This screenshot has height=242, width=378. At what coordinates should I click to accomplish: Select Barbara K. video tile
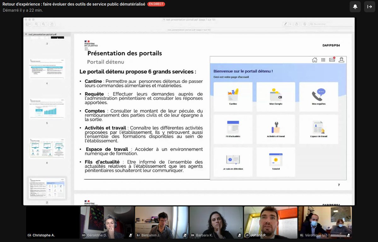pyautogui.click(x=216, y=222)
